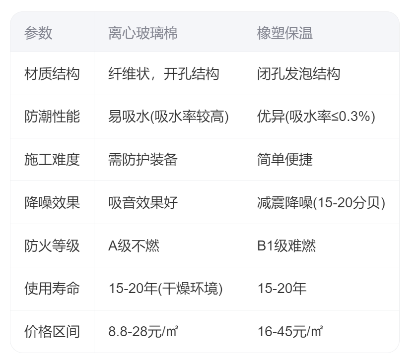Click the 施工难度 row label
The height and width of the screenshot is (363, 419).
click(52, 160)
